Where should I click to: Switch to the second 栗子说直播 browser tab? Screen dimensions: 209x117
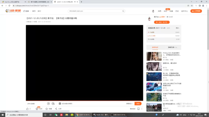[40, 2]
